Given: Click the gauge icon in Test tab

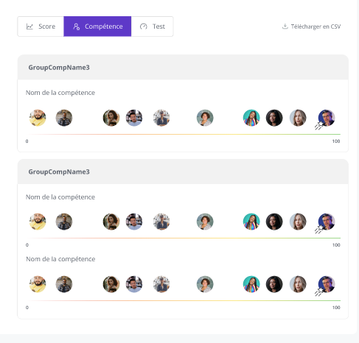Looking at the screenshot, I should coord(144,26).
